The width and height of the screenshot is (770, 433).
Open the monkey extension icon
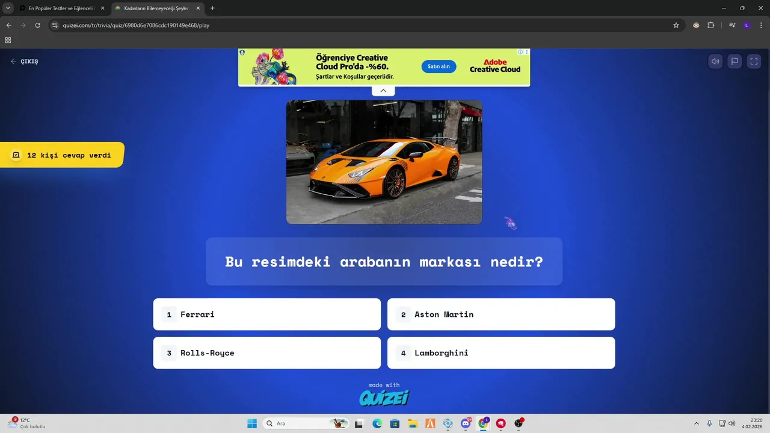[x=696, y=25]
